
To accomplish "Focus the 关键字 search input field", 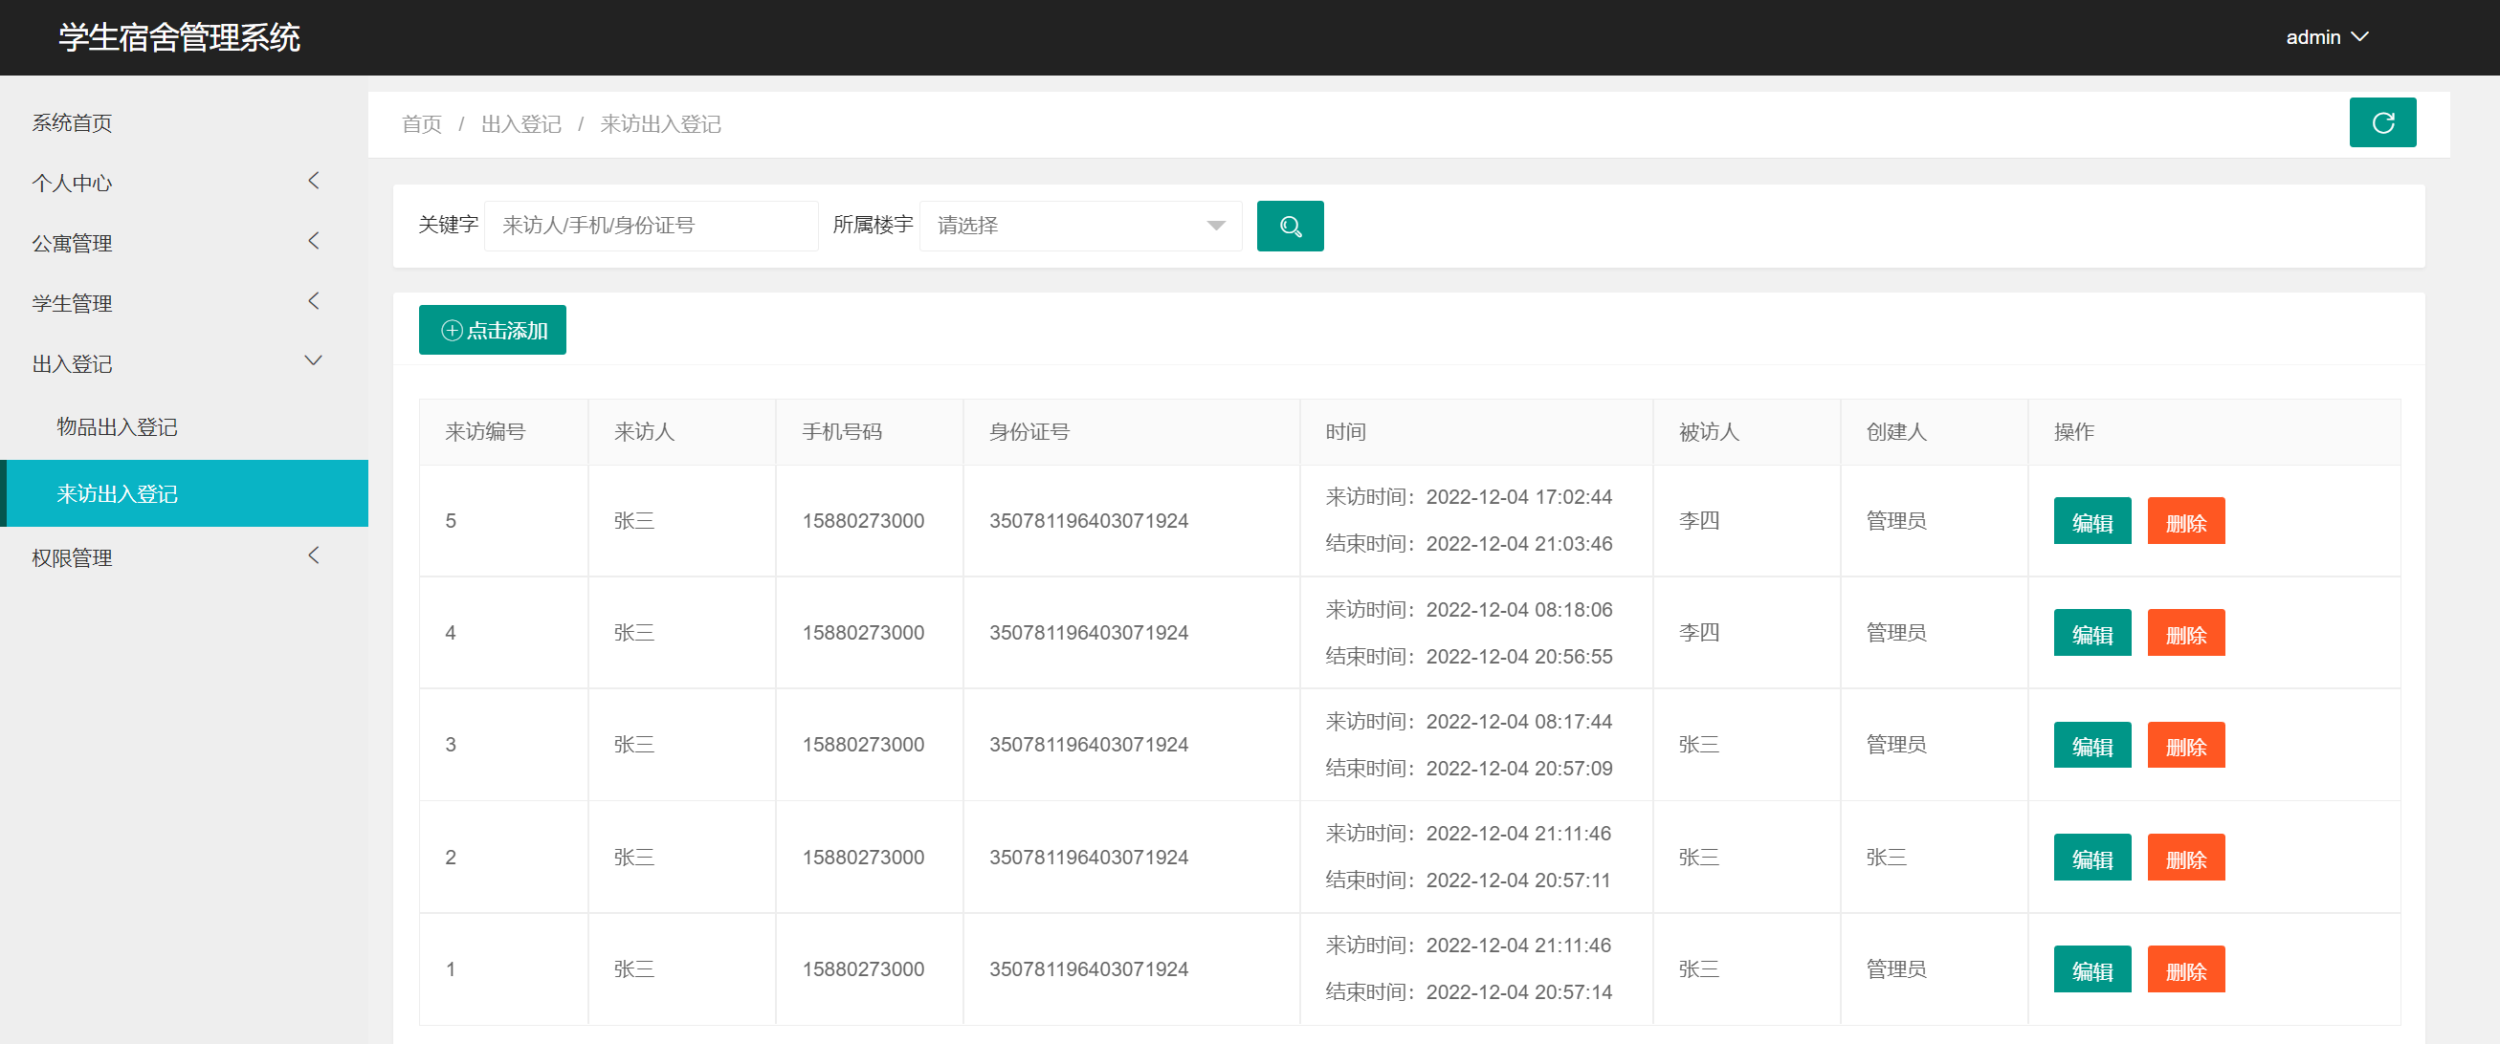I will (x=651, y=226).
